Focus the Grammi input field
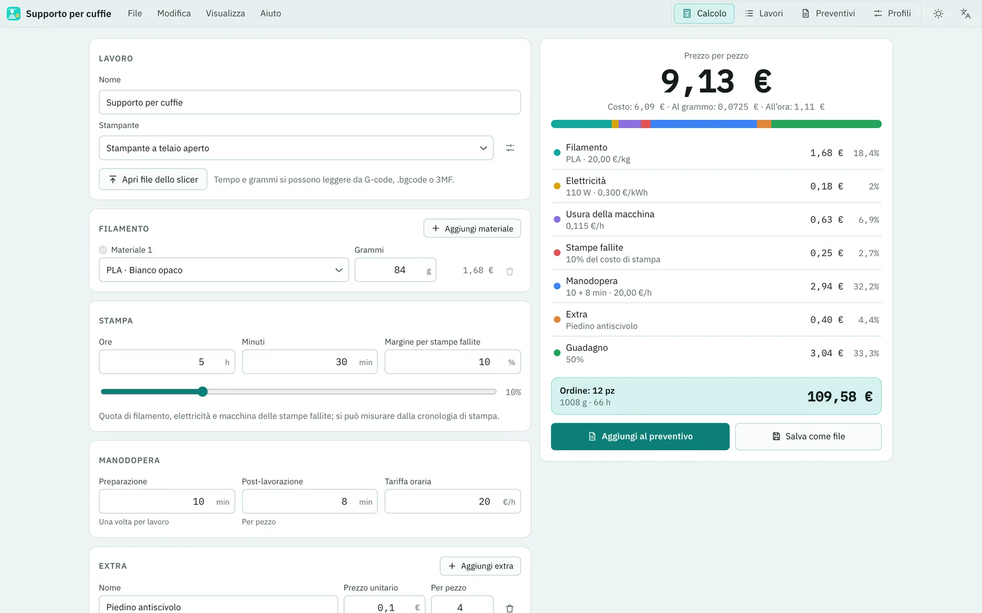 pyautogui.click(x=396, y=270)
